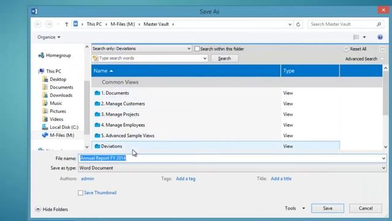Click the Common Views group header

pos(237,82)
